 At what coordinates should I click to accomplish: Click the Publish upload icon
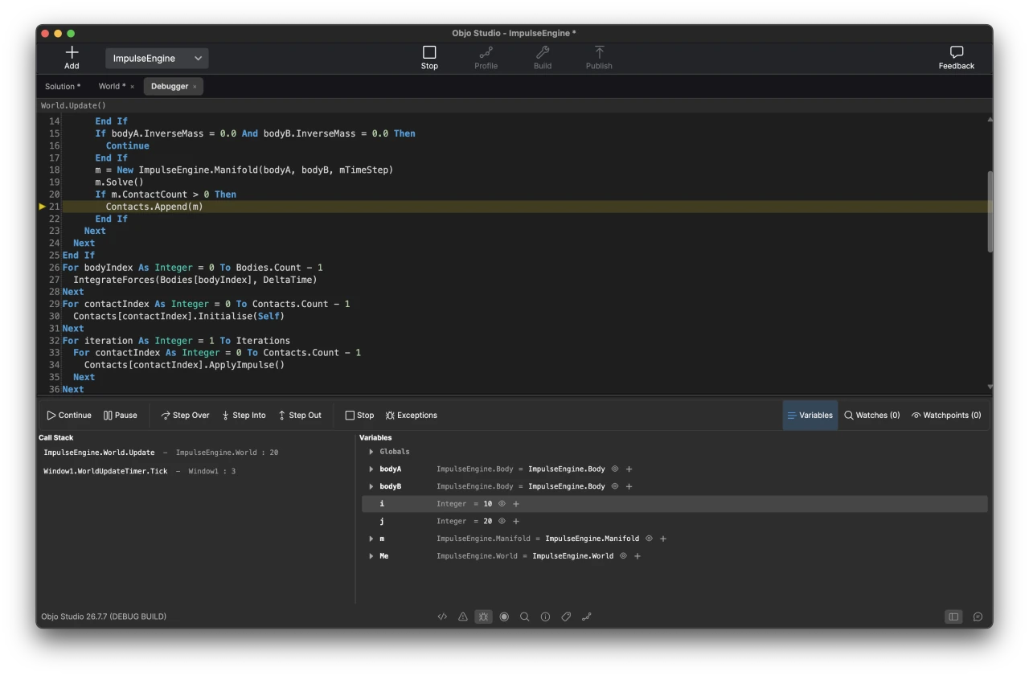click(599, 52)
